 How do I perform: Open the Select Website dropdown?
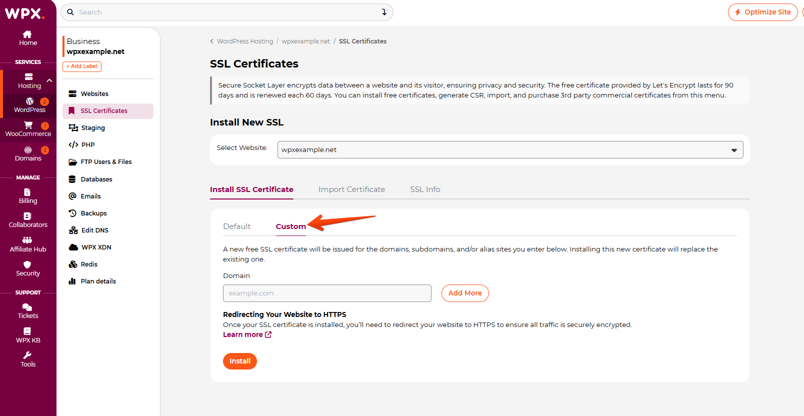(510, 150)
